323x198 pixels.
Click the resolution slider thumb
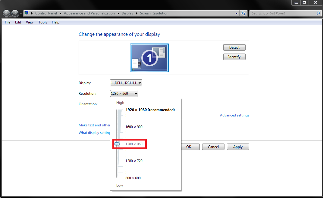pyautogui.click(x=117, y=144)
